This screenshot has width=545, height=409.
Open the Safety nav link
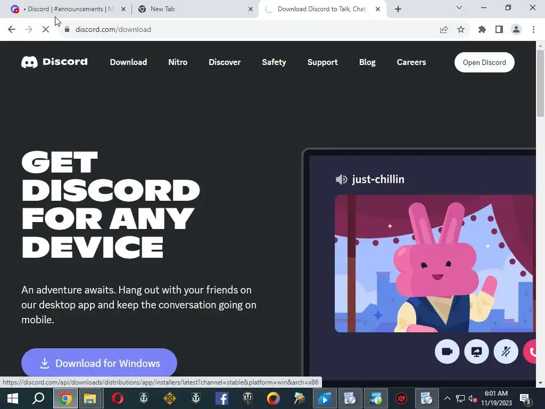(274, 62)
